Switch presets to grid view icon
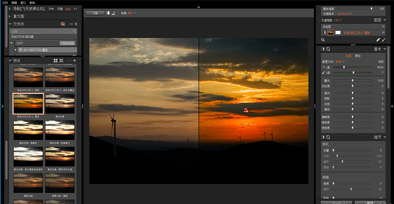Viewport: 394px width, 204px height. (x=55, y=61)
